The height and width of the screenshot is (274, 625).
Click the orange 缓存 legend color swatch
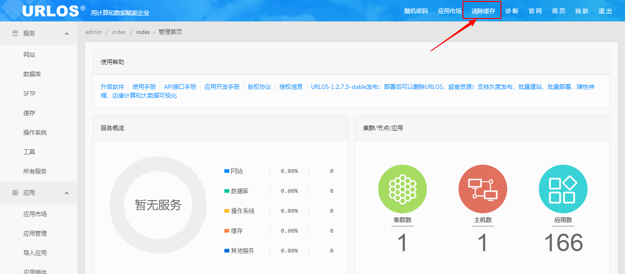(x=226, y=231)
